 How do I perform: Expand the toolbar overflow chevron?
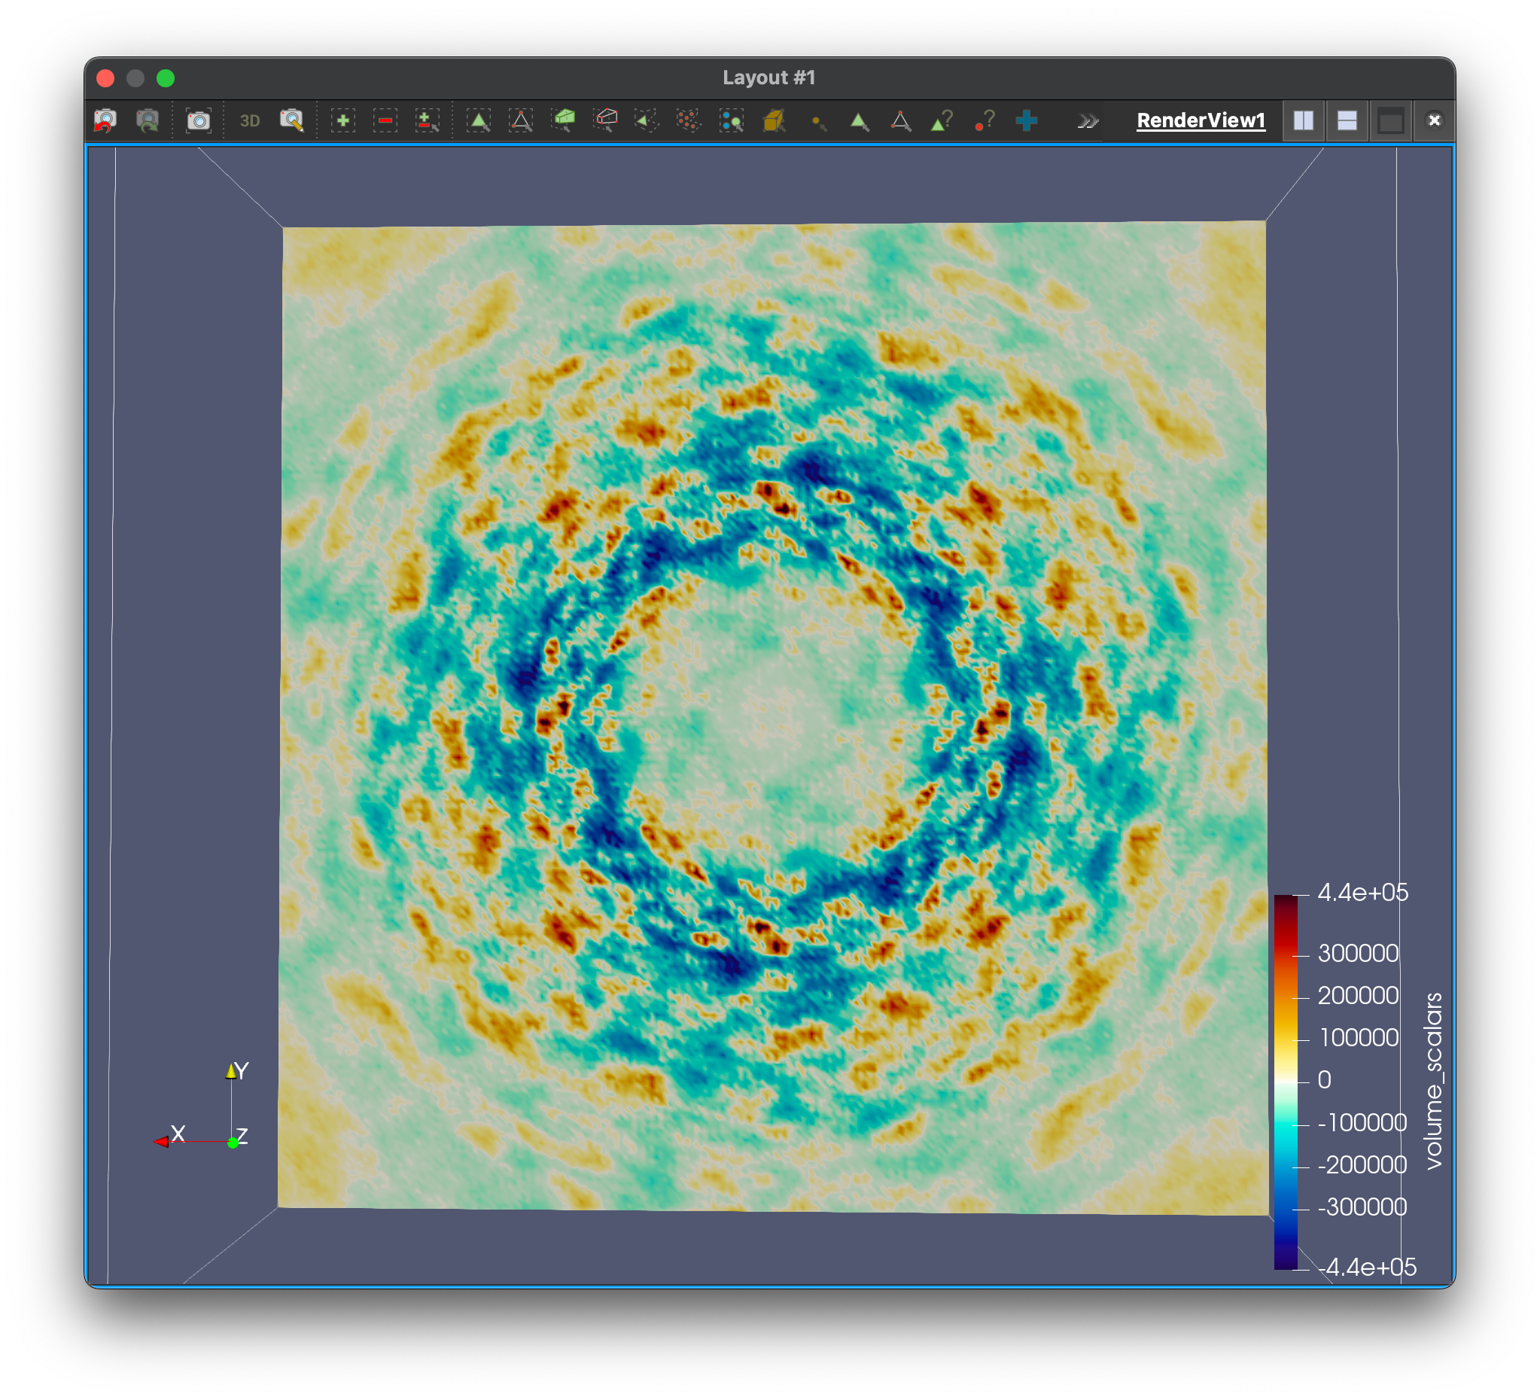pos(1087,120)
